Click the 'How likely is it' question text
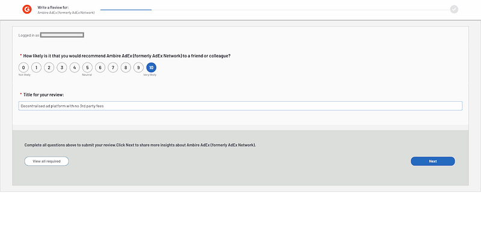This screenshot has height=251, width=481. pos(127,56)
